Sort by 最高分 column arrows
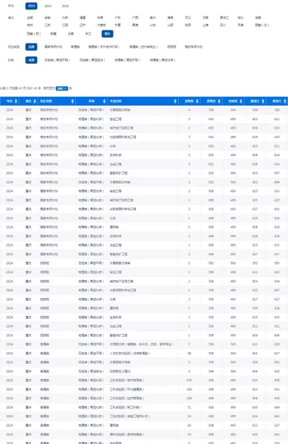288x444 pixels. (285, 101)
